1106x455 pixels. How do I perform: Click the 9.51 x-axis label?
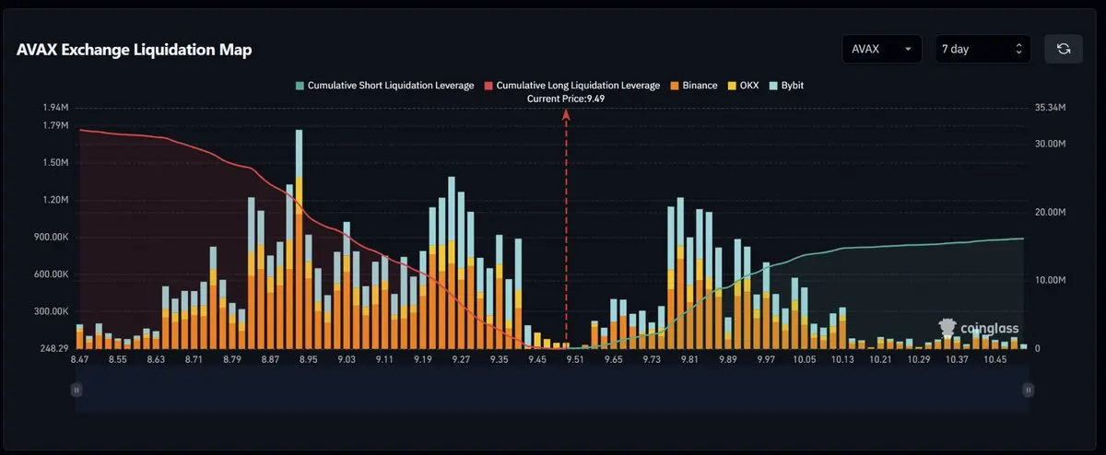(x=575, y=360)
